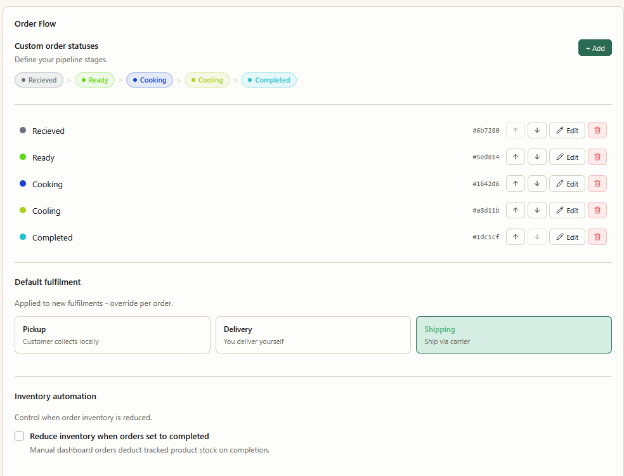Click 'Control when order inventory is reduced.' text
The image size is (624, 476).
[x=83, y=418]
